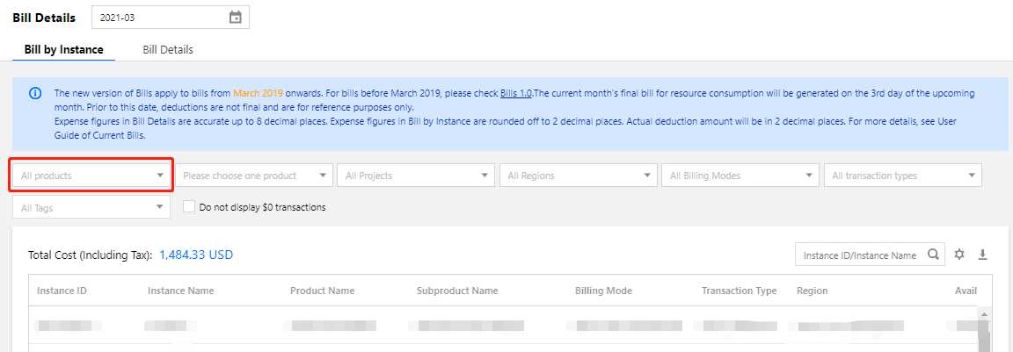The height and width of the screenshot is (352, 1013).
Task: Enable 'Do not display $0 transactions'
Action: tap(189, 207)
